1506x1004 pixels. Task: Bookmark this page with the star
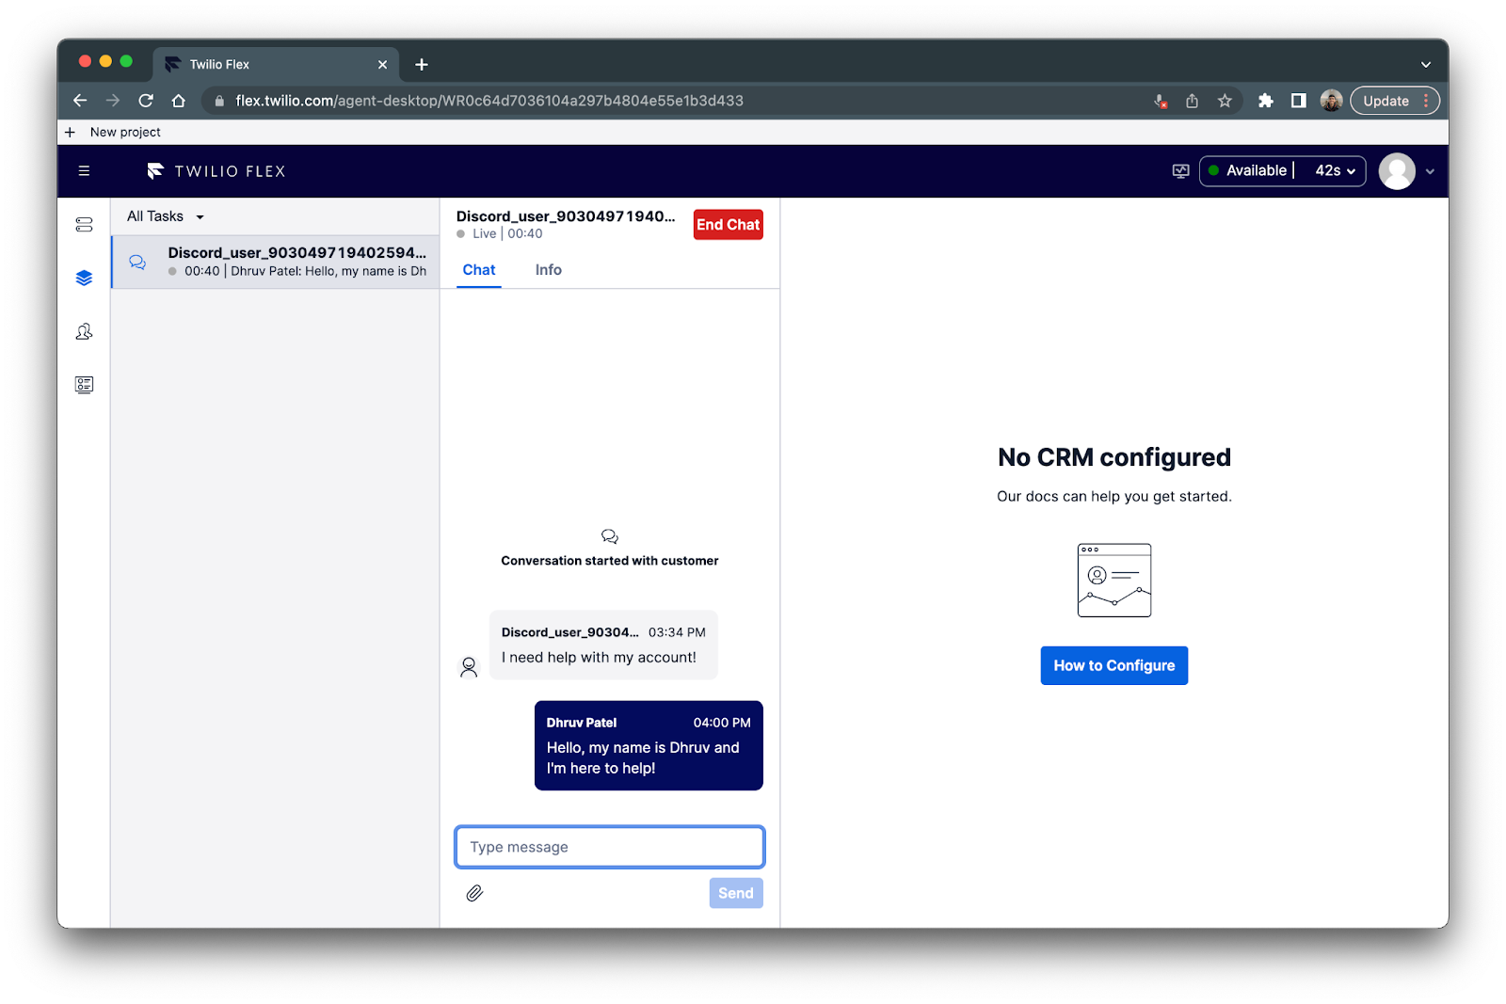coord(1225,101)
